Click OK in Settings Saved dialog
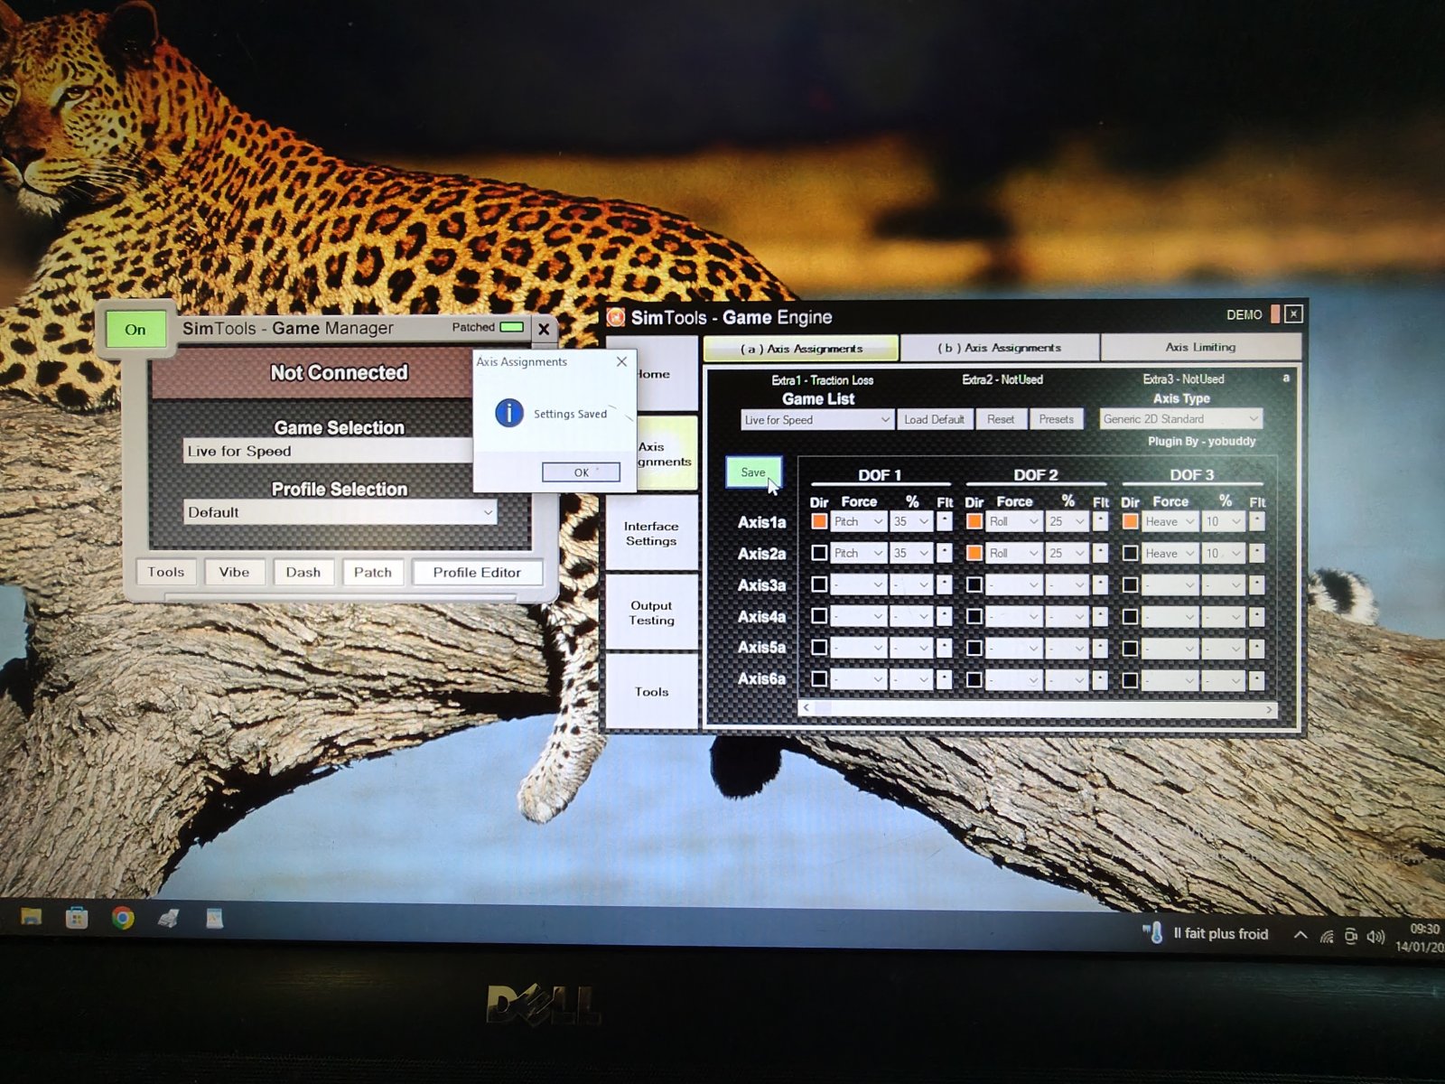 (x=581, y=472)
